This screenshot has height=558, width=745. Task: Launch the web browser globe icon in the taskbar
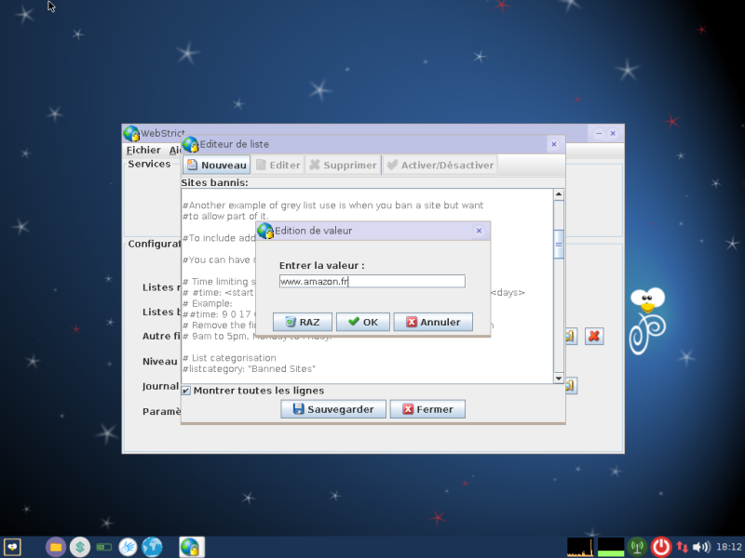click(152, 547)
